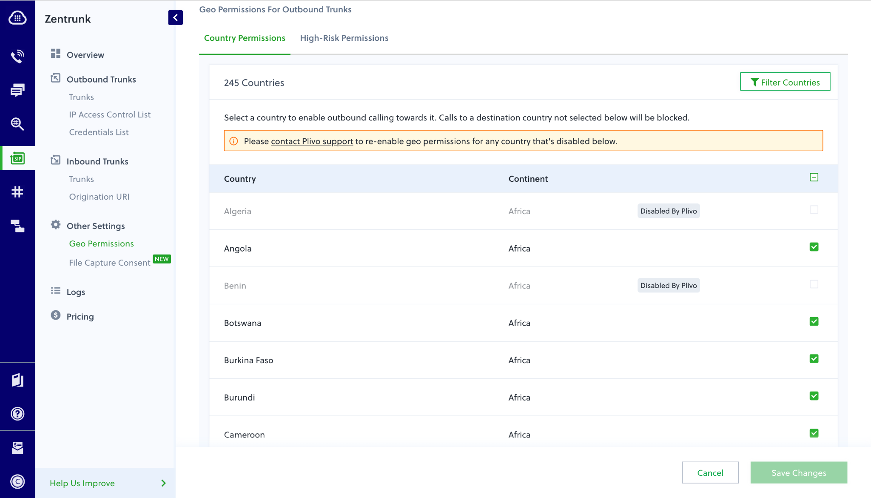Switch to High-Risk Permissions tab

344,38
